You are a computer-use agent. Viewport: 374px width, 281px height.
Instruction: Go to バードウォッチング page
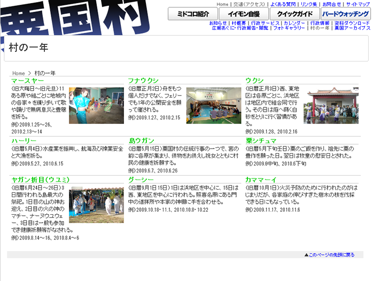[x=346, y=14]
